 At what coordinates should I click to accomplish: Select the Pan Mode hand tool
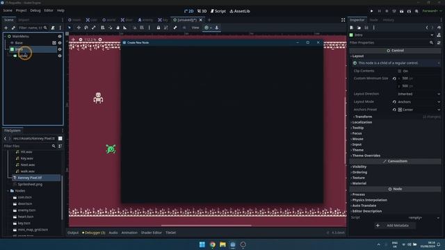118,28
